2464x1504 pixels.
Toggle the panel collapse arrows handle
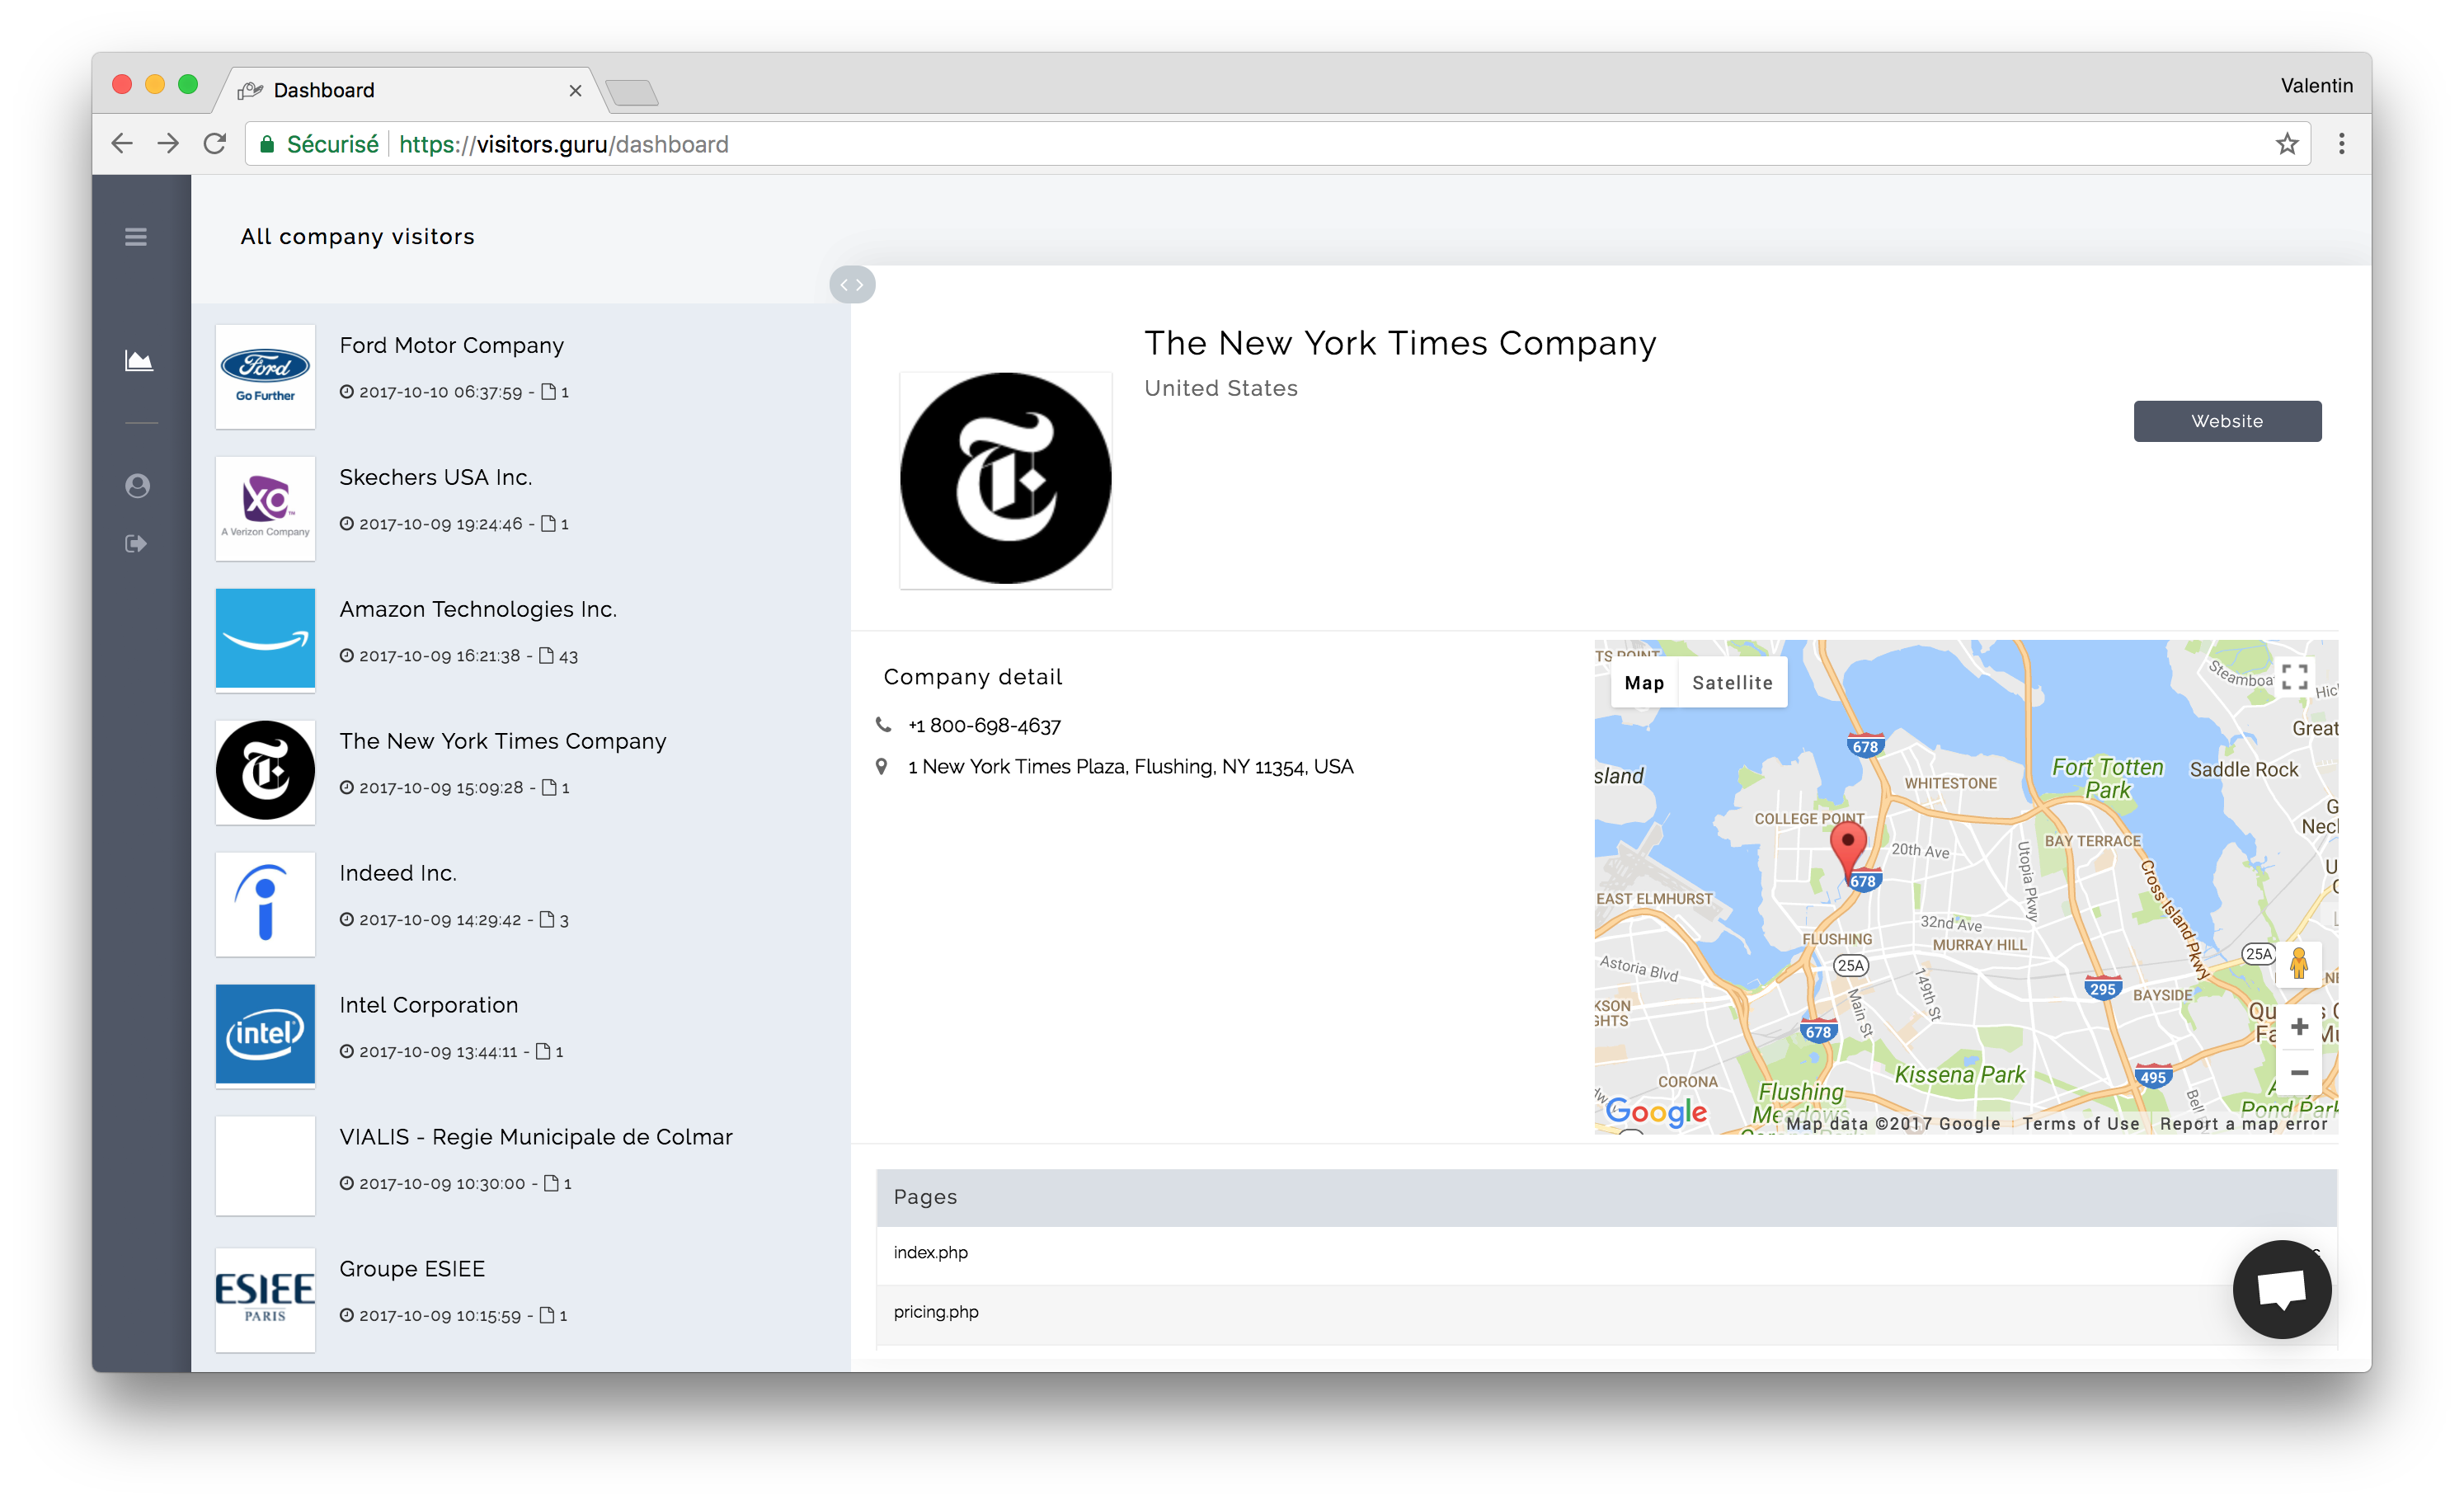click(x=852, y=285)
